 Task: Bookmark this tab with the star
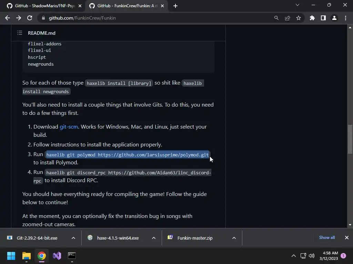click(299, 18)
